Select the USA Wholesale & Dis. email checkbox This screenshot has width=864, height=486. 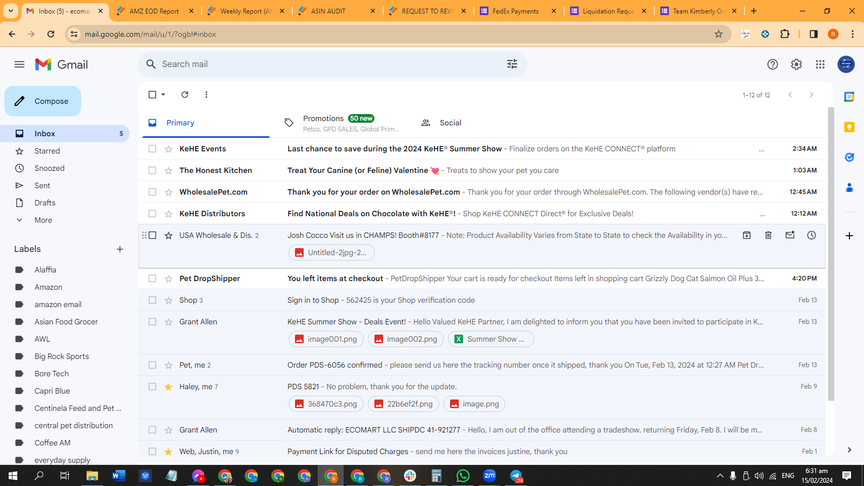tap(152, 235)
